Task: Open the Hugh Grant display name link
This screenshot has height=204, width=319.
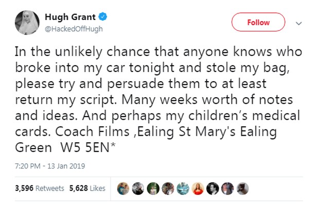Action: coord(70,17)
